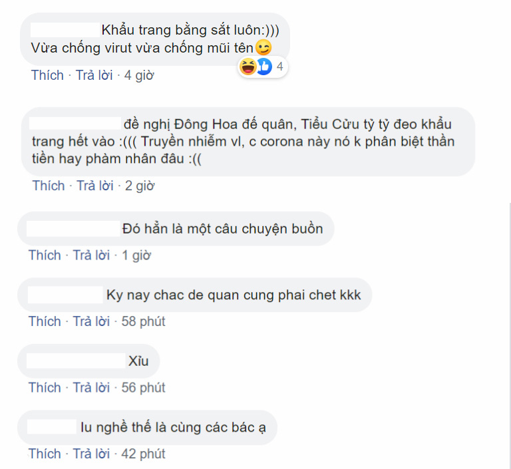
Task: Like the 'Khẩu trang bằng sắt' comment
Action: tap(47, 75)
